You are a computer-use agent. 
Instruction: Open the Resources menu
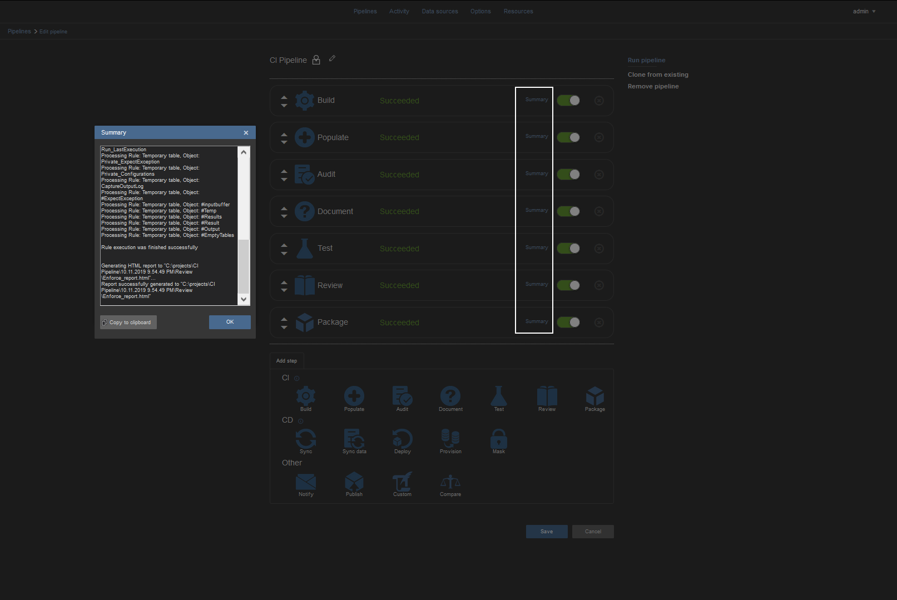tap(518, 11)
